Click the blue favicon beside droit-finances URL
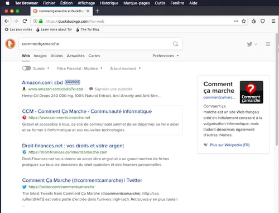279x213 pixels. point(24,152)
